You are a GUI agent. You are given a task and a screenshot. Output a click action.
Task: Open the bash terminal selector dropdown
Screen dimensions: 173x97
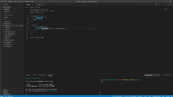coord(152,75)
